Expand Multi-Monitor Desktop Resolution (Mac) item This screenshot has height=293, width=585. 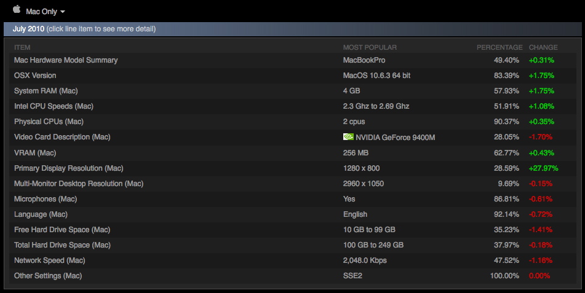click(293, 184)
